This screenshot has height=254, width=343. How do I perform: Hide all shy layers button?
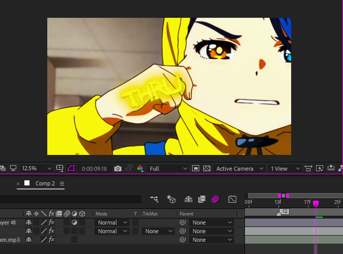coord(189,199)
